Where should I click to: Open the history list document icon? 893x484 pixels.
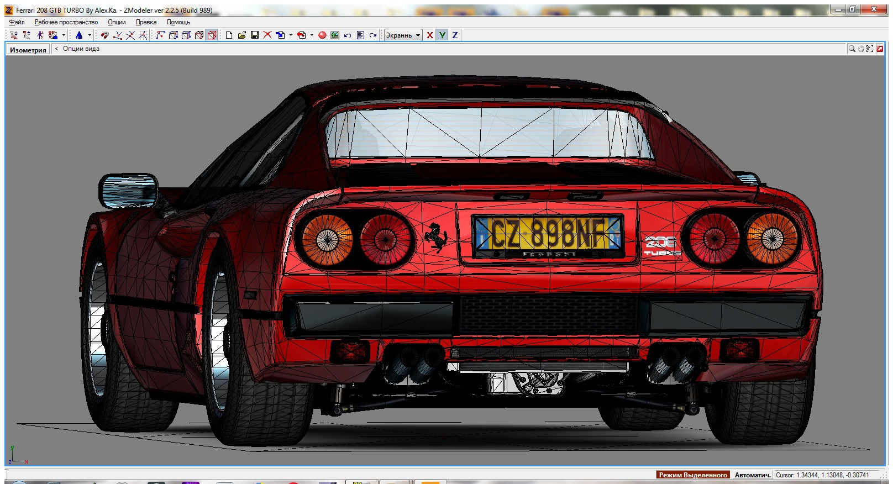coord(360,35)
